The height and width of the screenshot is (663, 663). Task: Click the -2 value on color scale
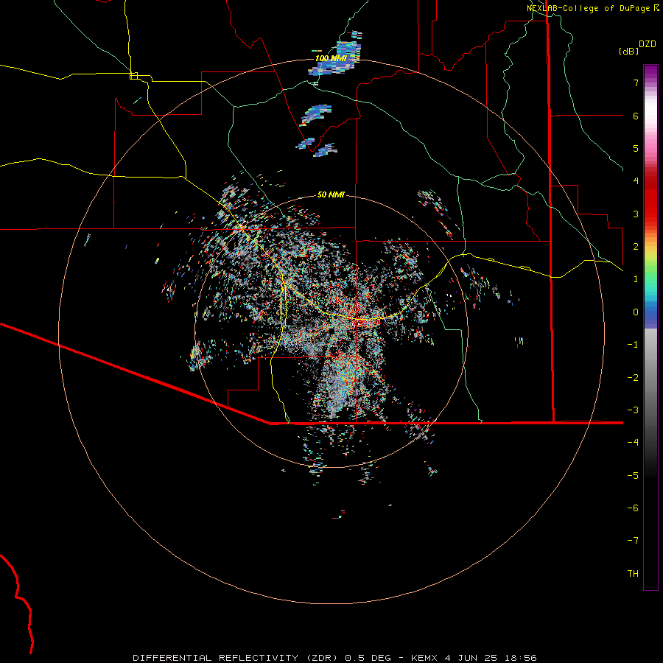633,378
